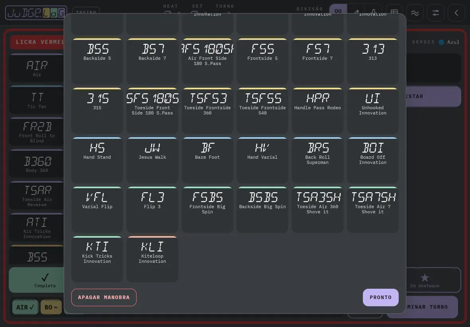
Task: Choose the Handle Pass Rodeo trick
Action: click(x=317, y=111)
